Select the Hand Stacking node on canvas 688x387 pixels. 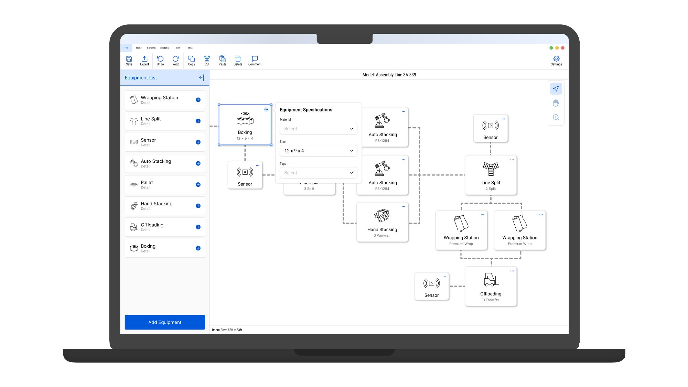pyautogui.click(x=382, y=222)
